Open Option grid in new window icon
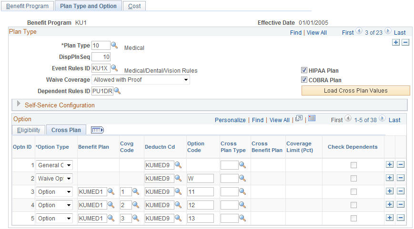 tap(299, 118)
